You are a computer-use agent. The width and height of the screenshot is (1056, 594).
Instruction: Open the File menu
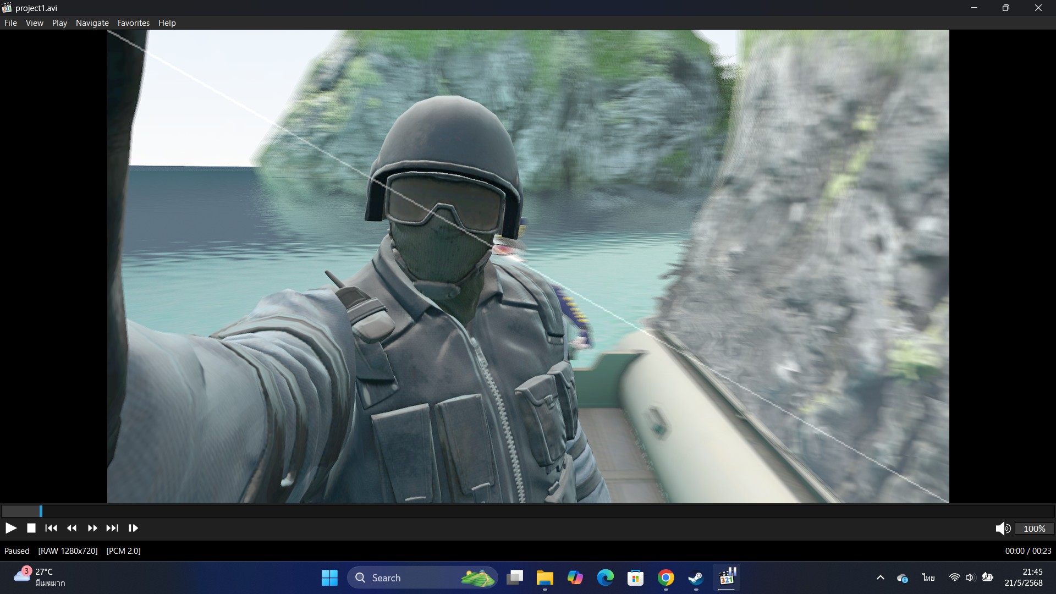(10, 23)
